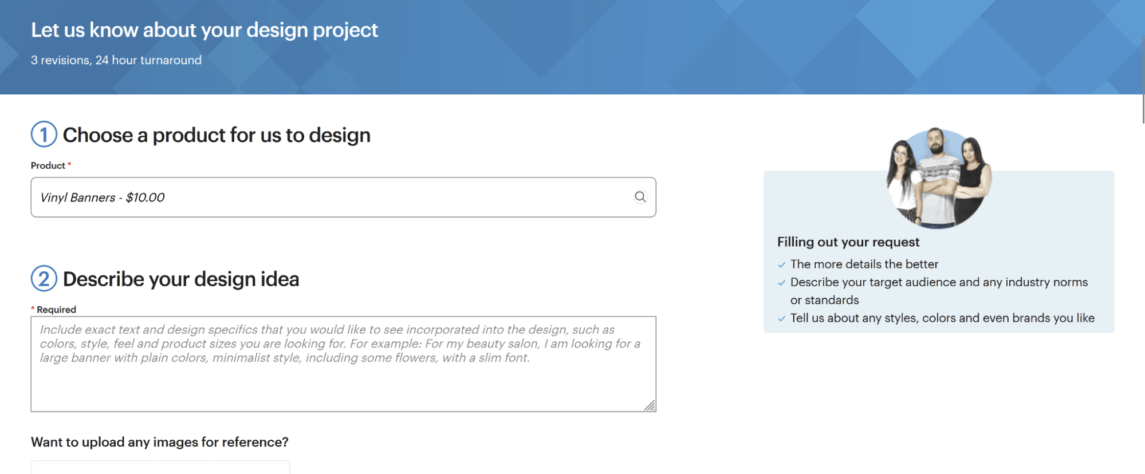Click the step 2 circled number icon
The height and width of the screenshot is (474, 1145).
[44, 279]
